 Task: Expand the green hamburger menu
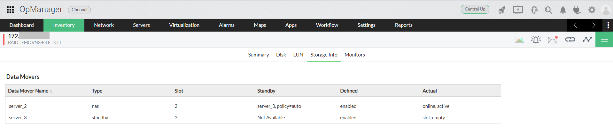(x=604, y=40)
